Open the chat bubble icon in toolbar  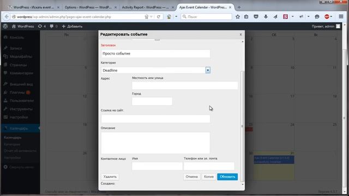tap(317, 17)
